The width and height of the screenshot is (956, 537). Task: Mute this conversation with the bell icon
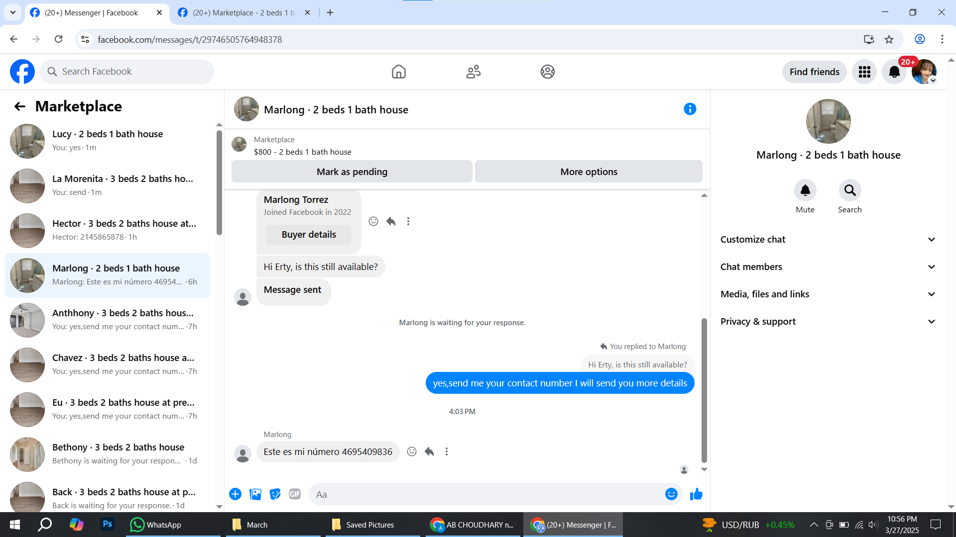tap(805, 190)
